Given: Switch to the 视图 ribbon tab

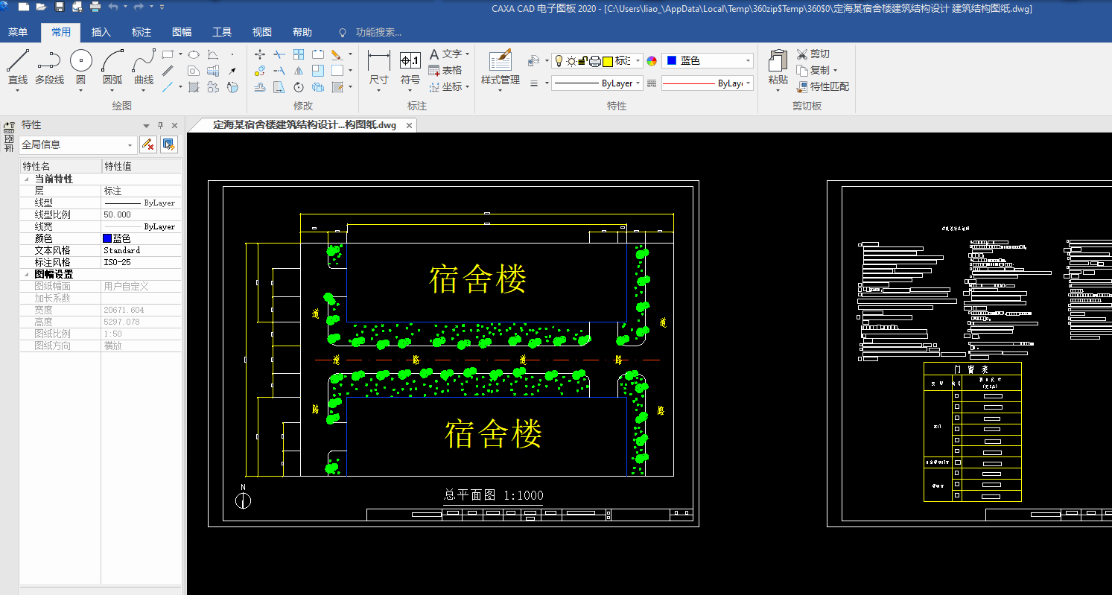Looking at the screenshot, I should coord(262,32).
